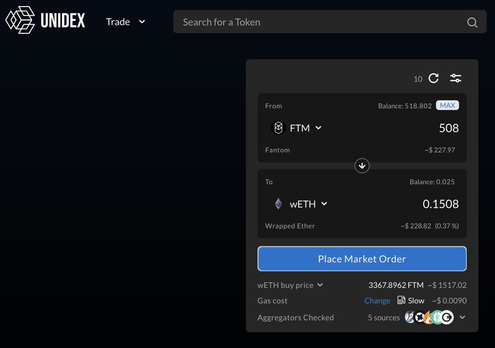Image resolution: width=495 pixels, height=348 pixels.
Task: Open the wETH token selector dropdown
Action: (x=300, y=204)
